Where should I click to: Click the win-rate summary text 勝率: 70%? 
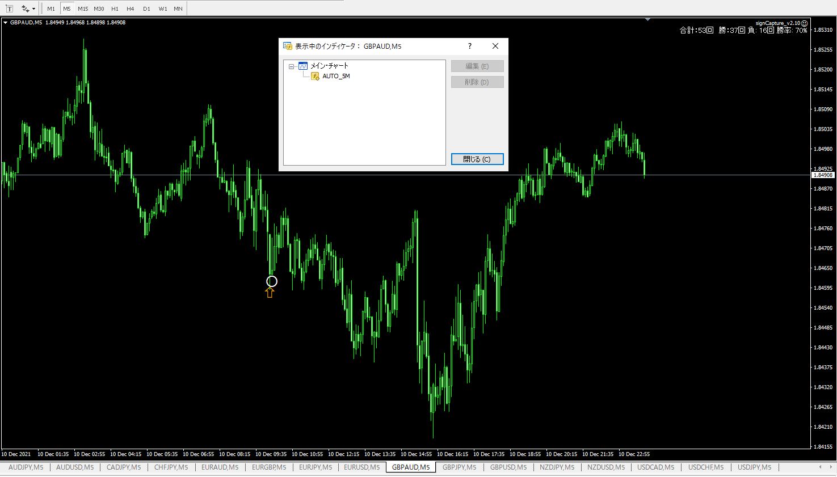click(x=792, y=31)
